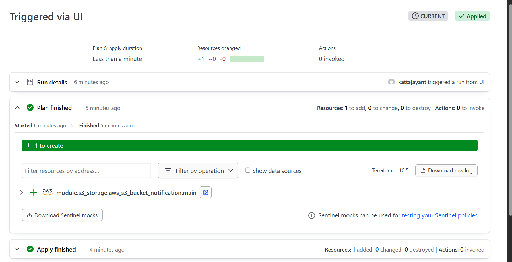
Task: Click the 'Less than a minute' duration text
Action: click(x=117, y=59)
